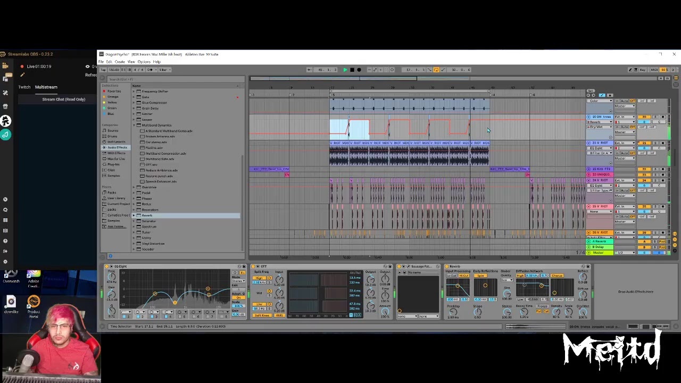Open the Samples category

113,176
